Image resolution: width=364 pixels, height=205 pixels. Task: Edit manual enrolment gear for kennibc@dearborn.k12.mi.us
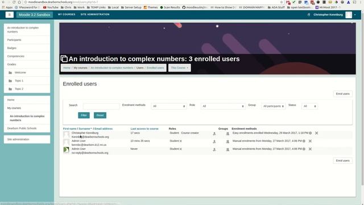[x=304, y=141]
